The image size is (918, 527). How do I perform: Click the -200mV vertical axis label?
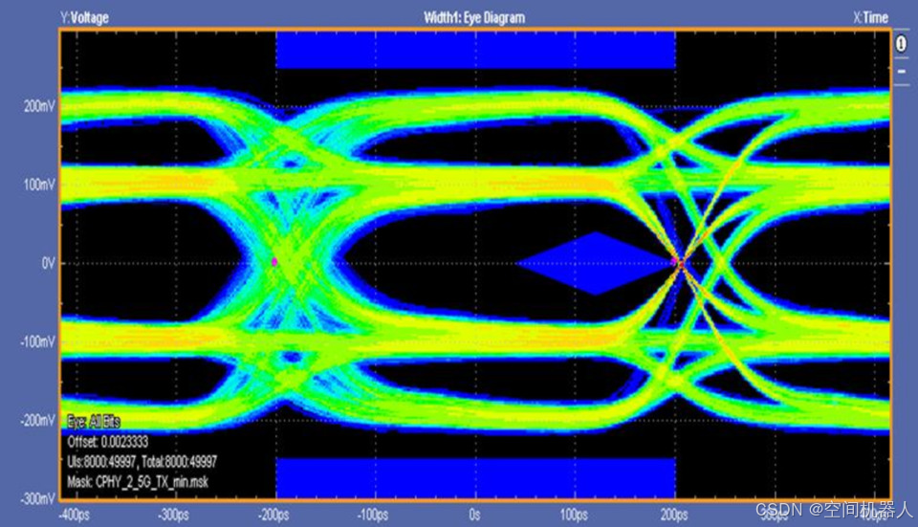(x=38, y=420)
